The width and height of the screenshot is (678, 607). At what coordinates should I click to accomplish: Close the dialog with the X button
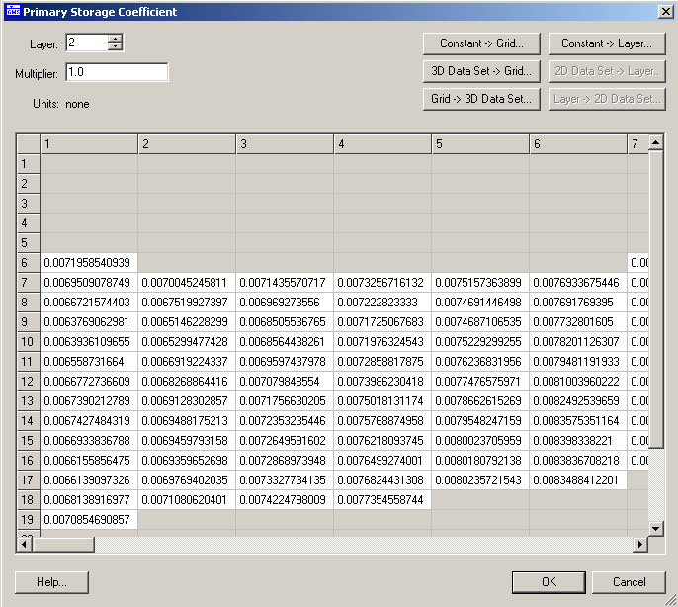(666, 12)
